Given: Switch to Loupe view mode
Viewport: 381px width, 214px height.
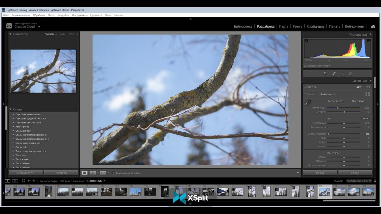Looking at the screenshot, I should point(85,173).
